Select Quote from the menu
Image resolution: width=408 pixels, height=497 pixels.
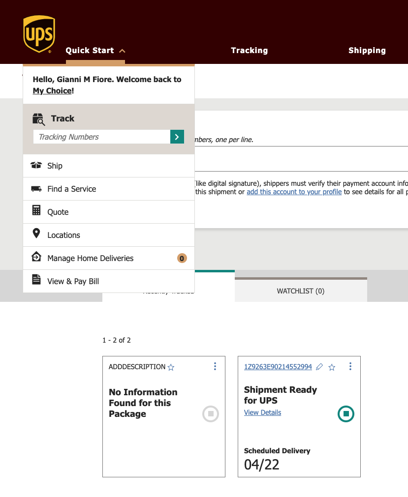point(109,212)
